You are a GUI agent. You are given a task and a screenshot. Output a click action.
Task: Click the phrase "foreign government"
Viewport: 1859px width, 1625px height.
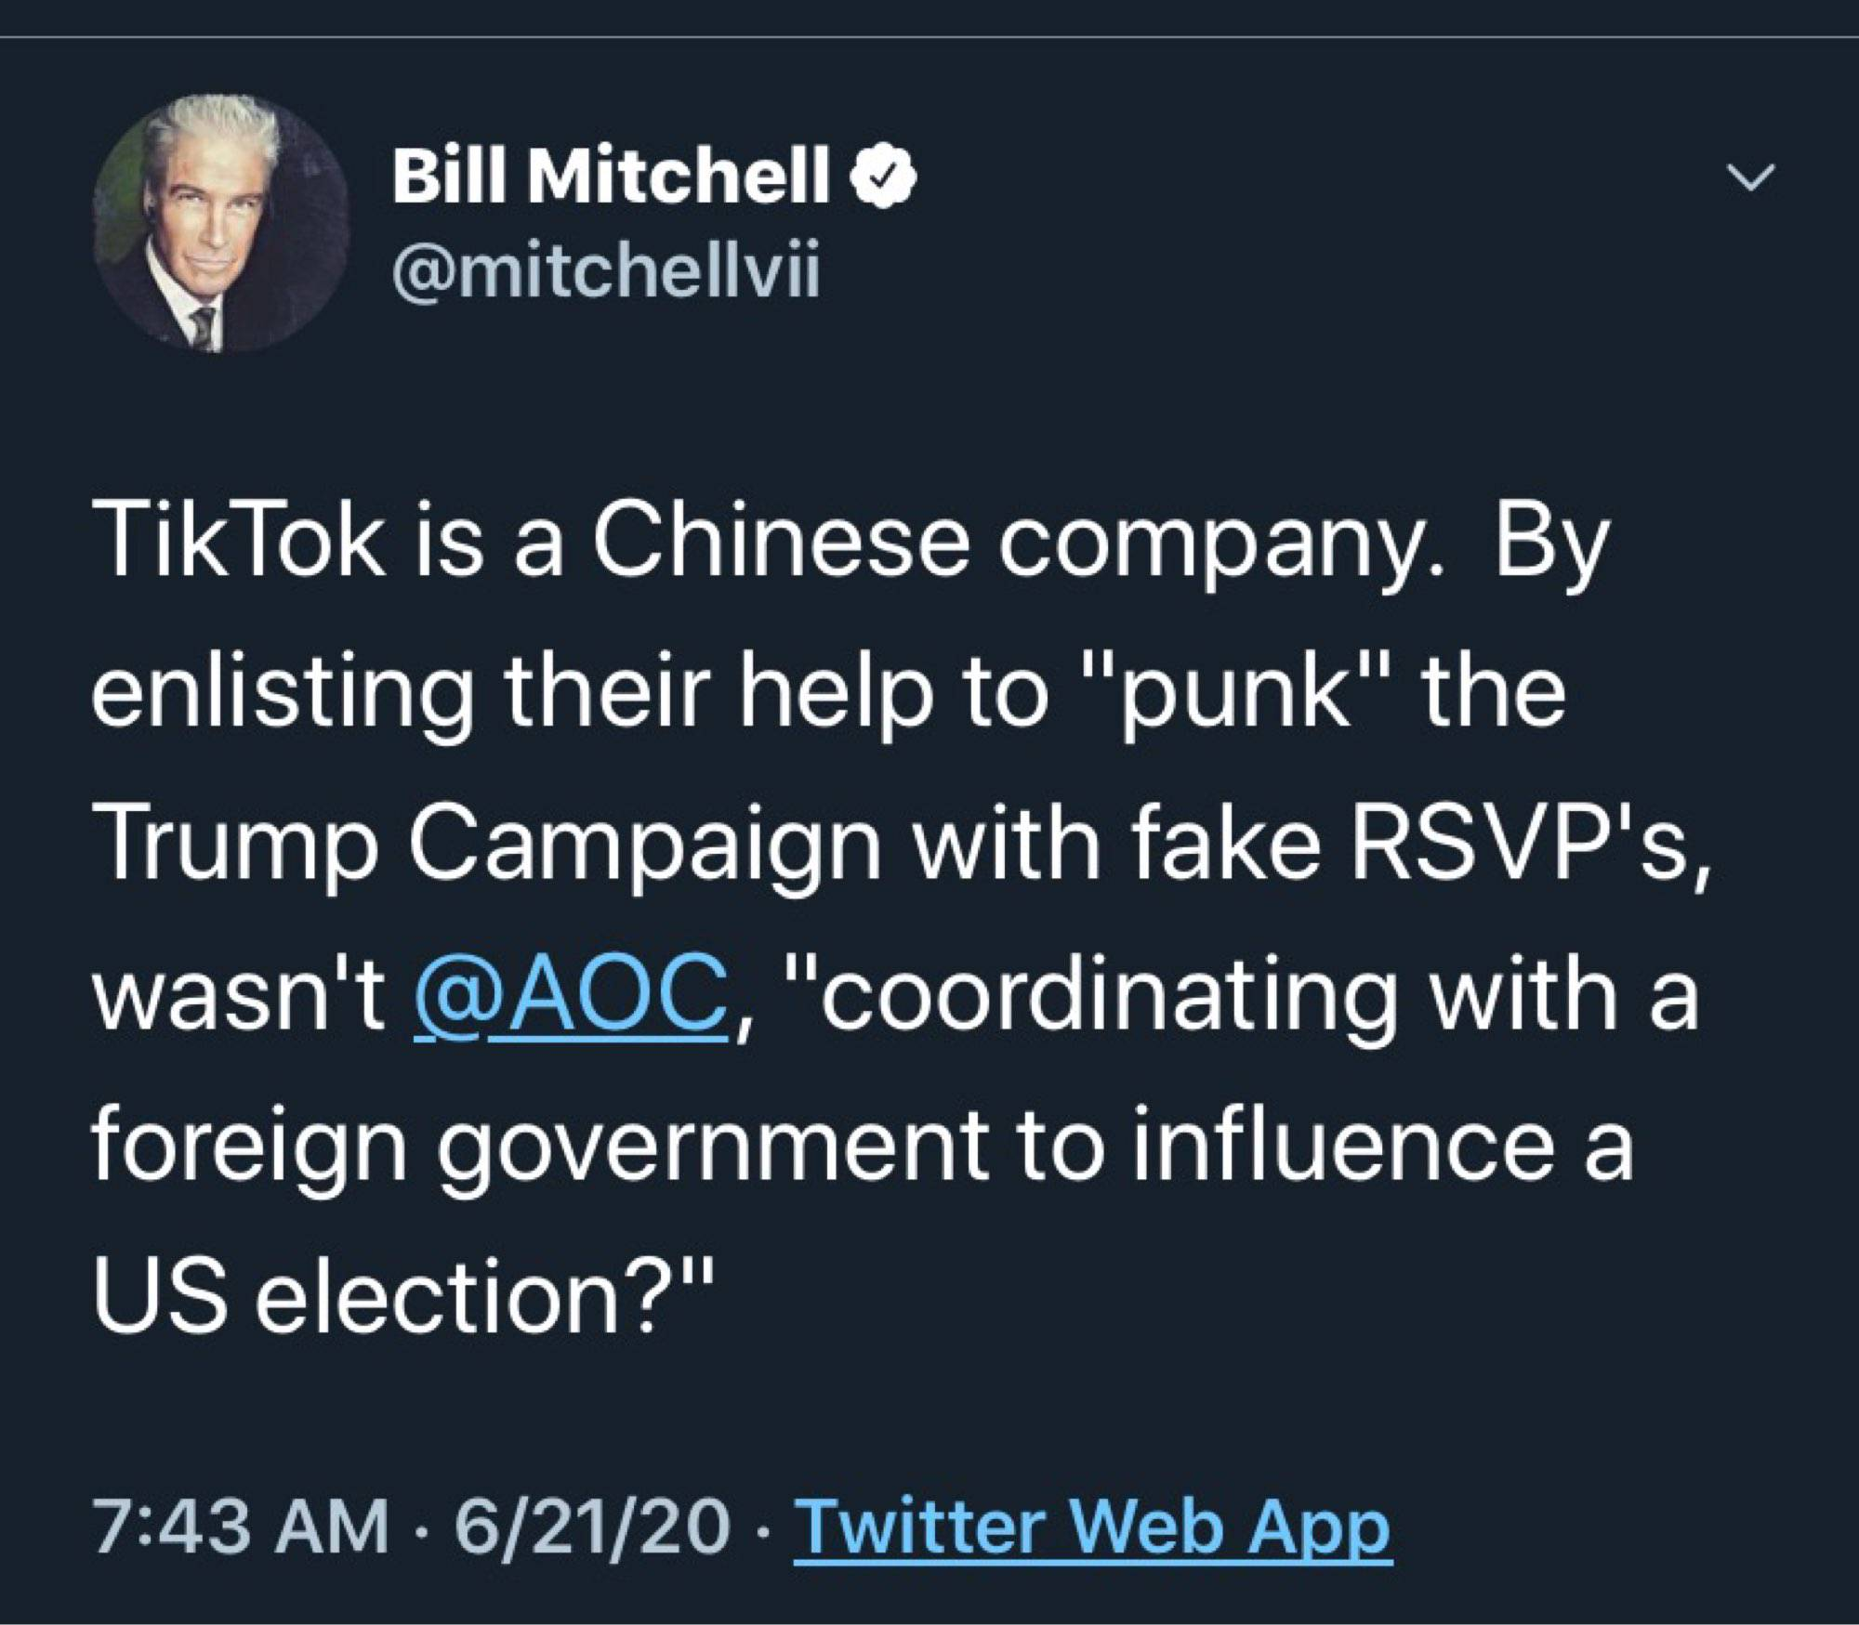click(539, 1148)
